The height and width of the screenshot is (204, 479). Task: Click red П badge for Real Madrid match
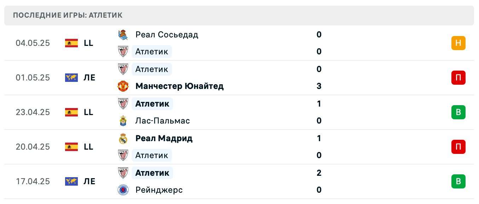458,147
